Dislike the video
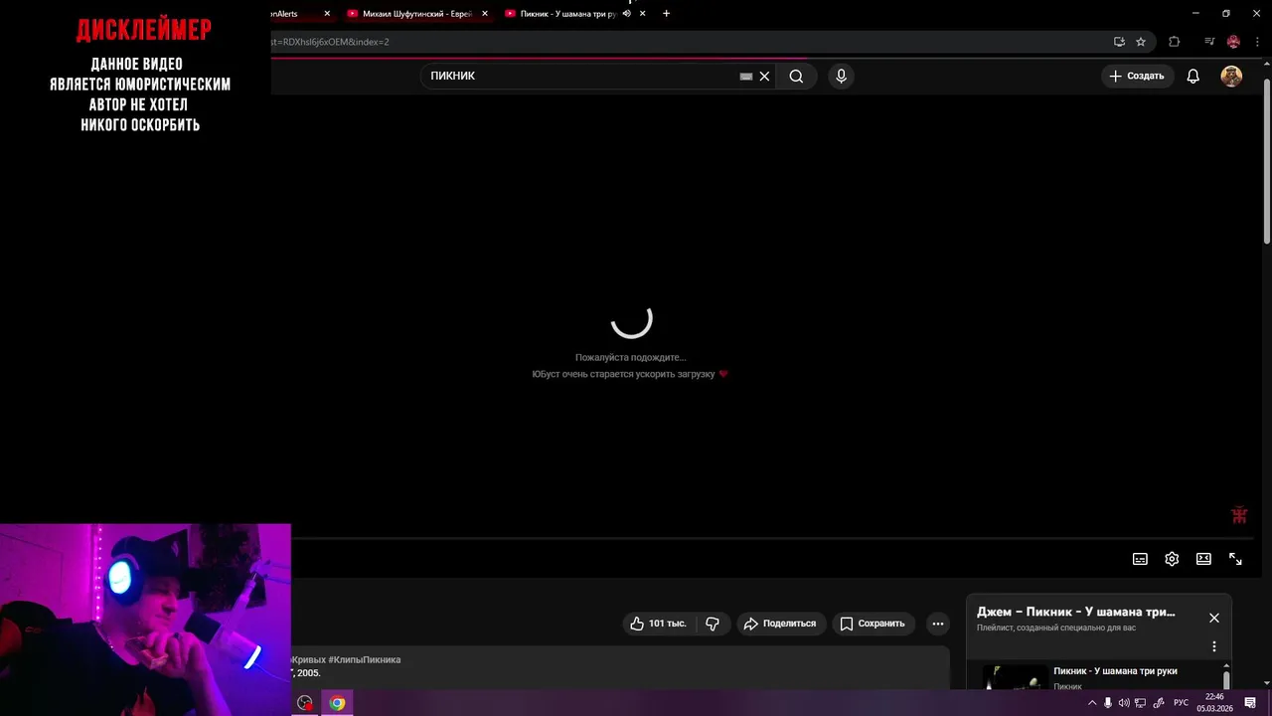Screen dimensions: 1272x716 coord(713,624)
